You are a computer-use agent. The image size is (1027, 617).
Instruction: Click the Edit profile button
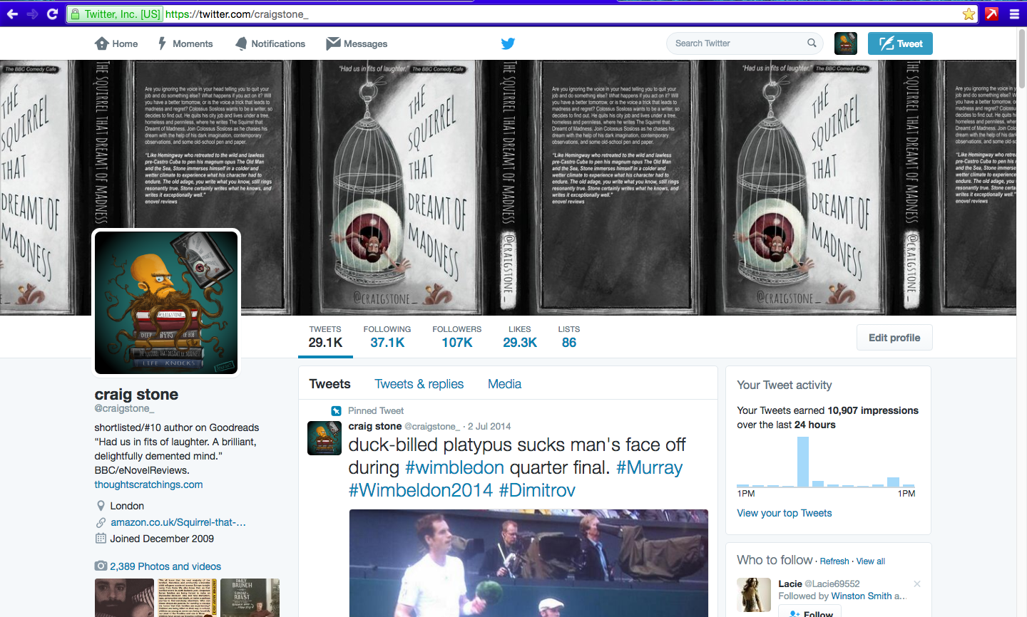tap(894, 338)
